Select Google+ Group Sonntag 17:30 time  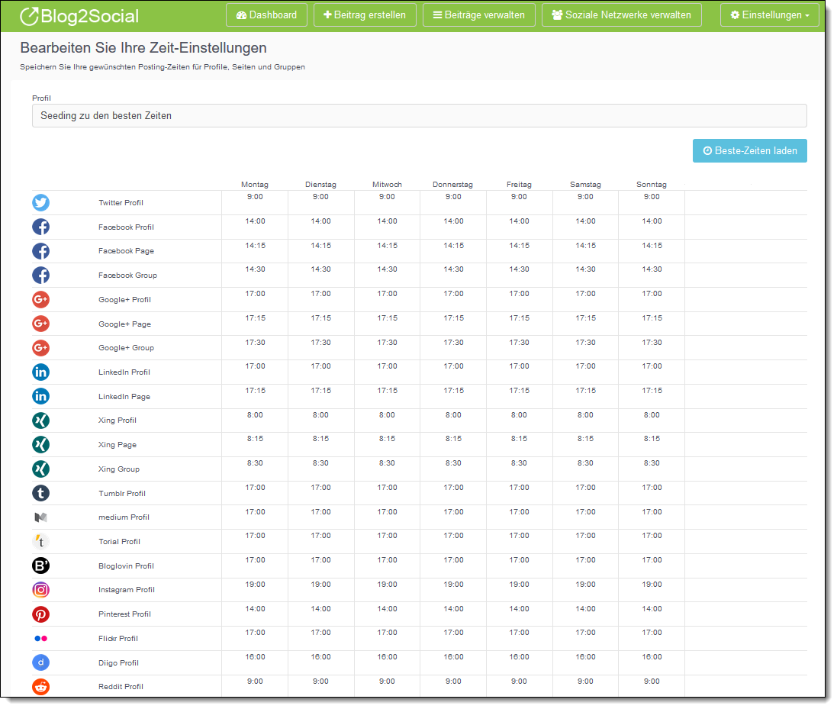tap(652, 343)
